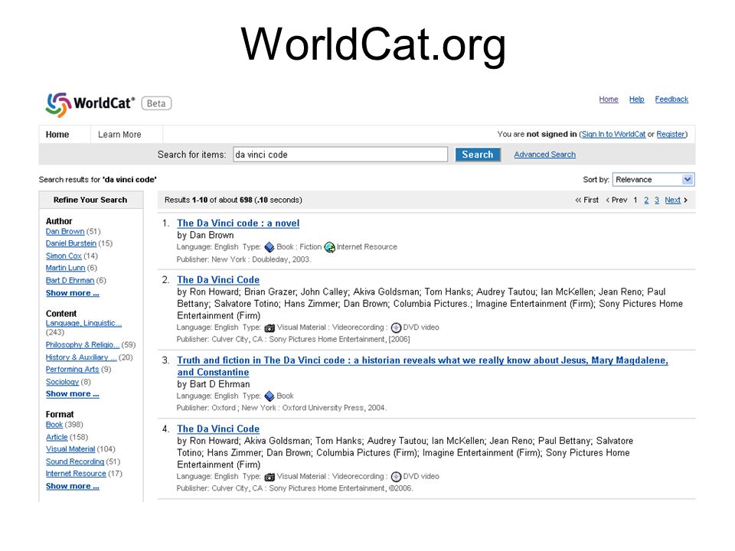
Task: Click Sign in to WorldCat
Action: tap(613, 134)
